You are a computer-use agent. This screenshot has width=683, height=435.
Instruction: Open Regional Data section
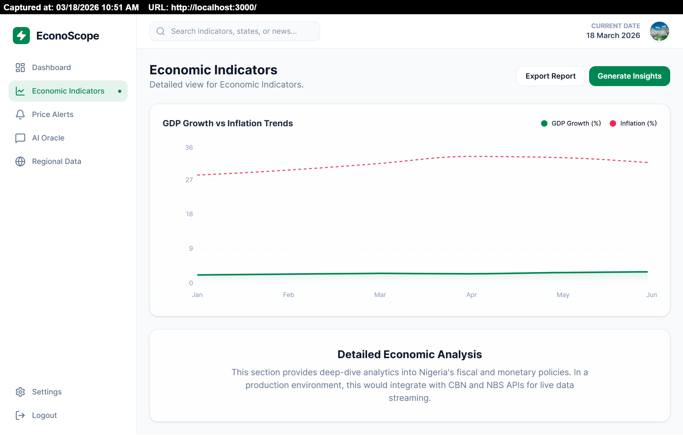click(x=57, y=161)
